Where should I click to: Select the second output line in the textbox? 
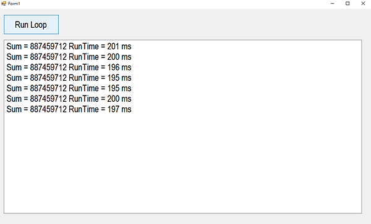pos(69,57)
